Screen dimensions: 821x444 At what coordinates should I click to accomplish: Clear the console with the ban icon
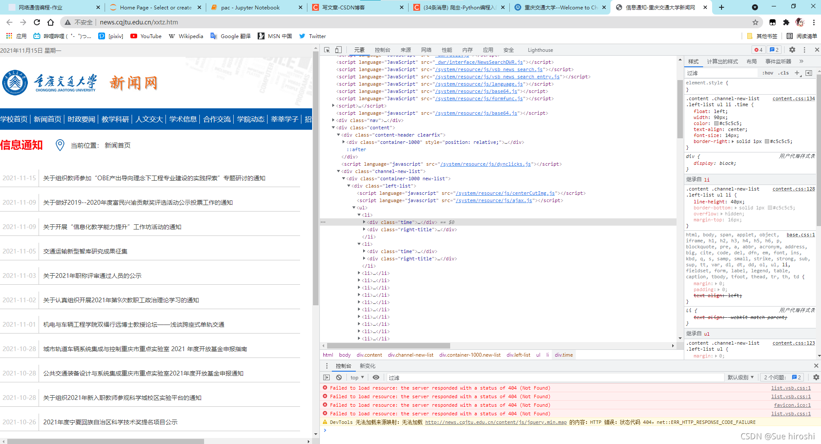tap(339, 377)
